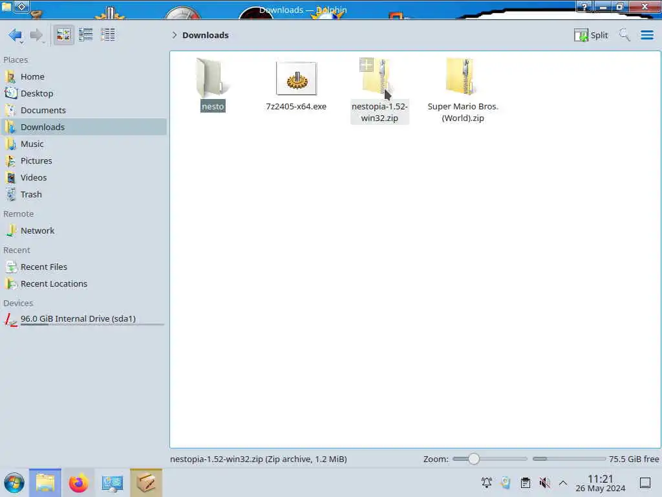
Task: Click the Places section header
Action: (16, 60)
